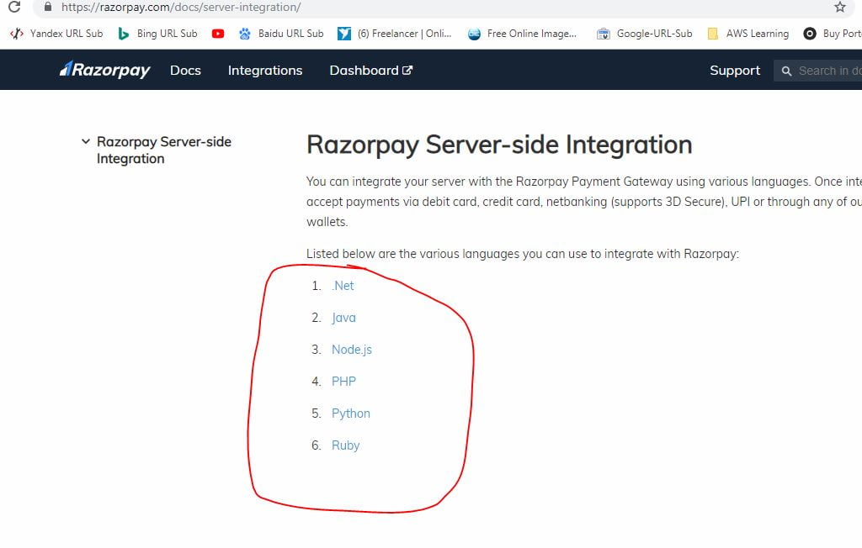Go to the Razorpay logo home
The image size is (862, 548).
[105, 70]
